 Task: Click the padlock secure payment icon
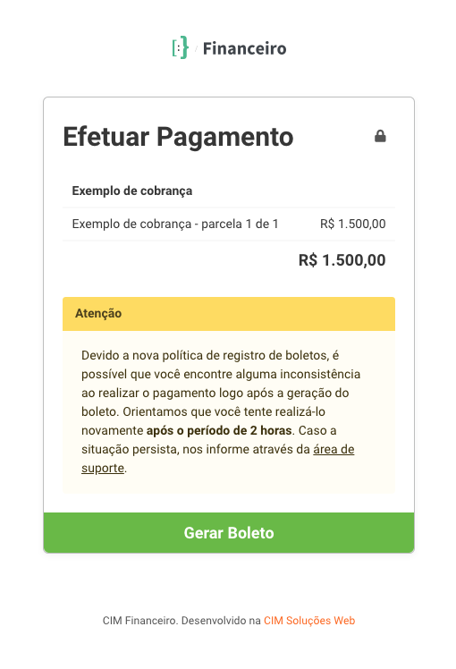point(380,136)
